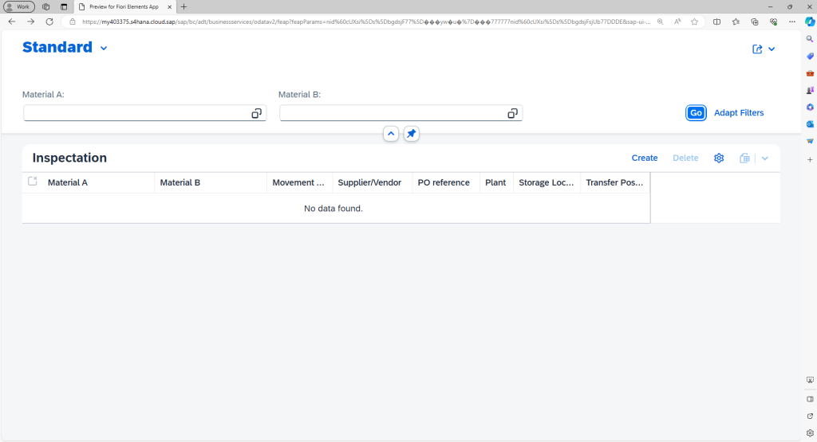Open table settings gear icon
Image resolution: width=817 pixels, height=442 pixels.
718,158
